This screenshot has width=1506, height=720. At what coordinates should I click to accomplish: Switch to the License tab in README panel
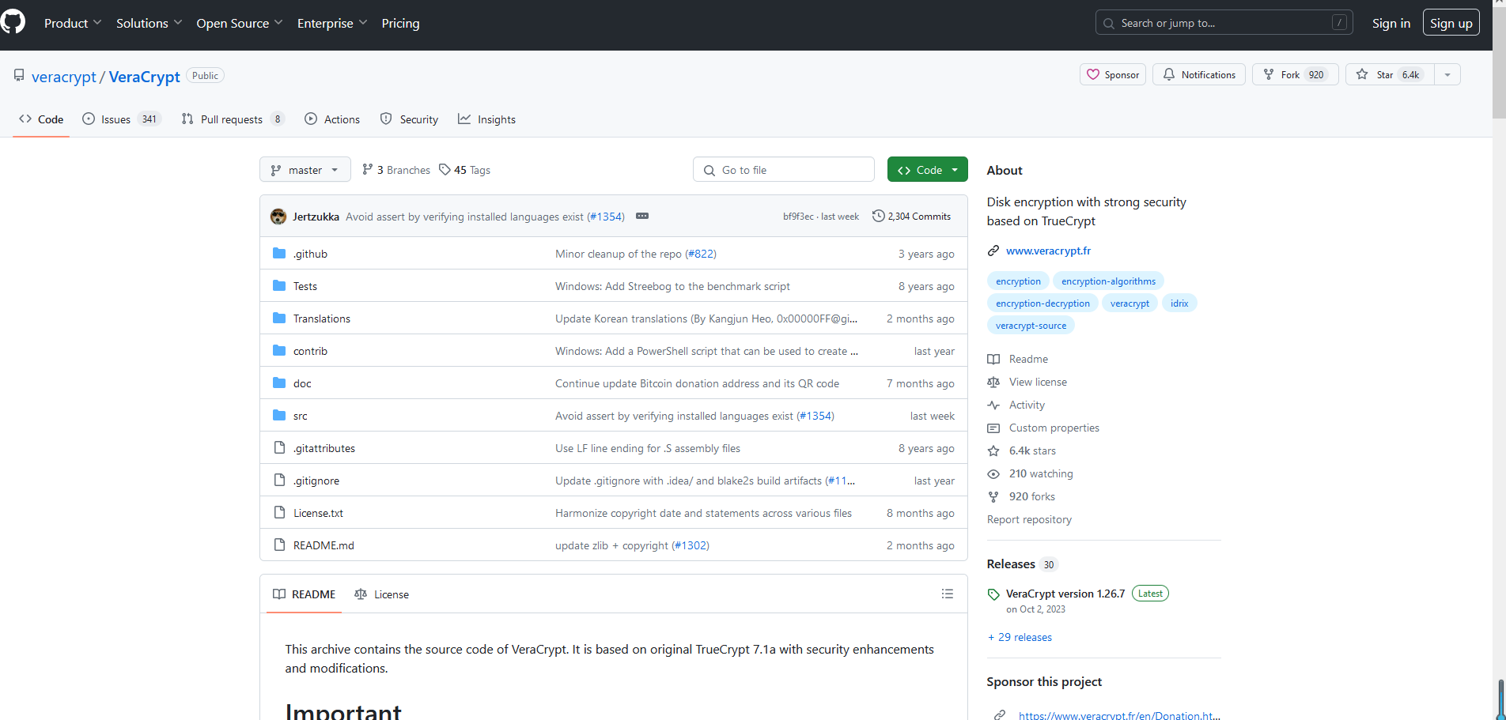coord(382,594)
